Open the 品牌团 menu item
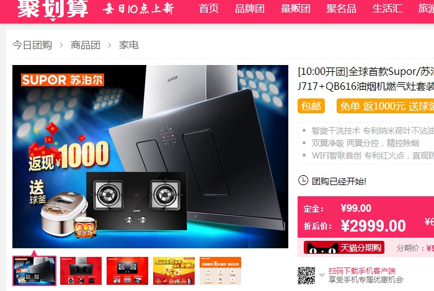Image resolution: width=434 pixels, height=291 pixels. [250, 9]
